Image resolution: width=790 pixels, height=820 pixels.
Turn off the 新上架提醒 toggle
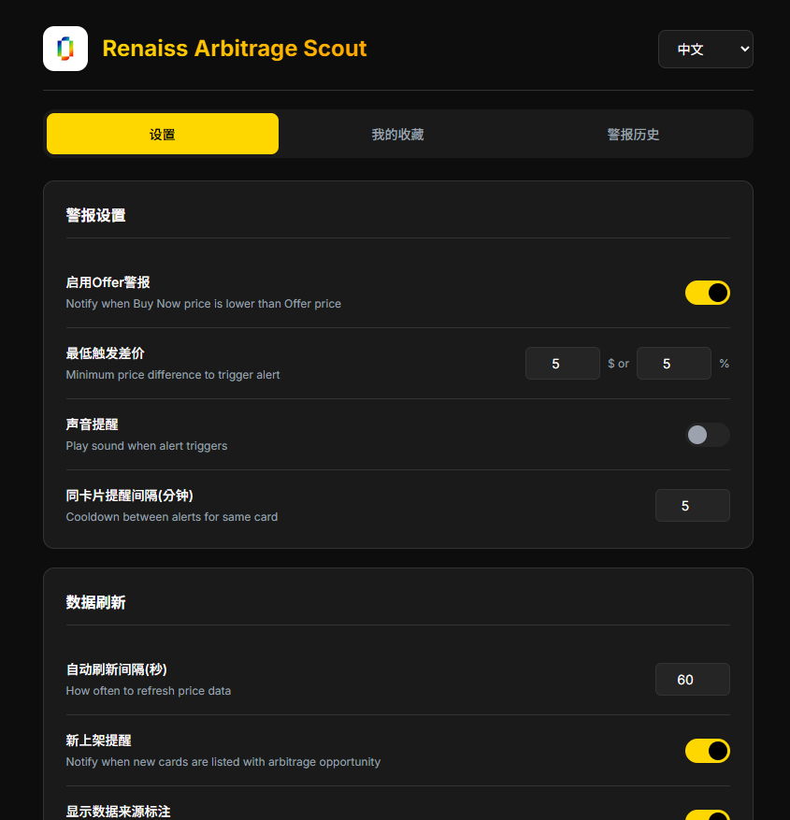[708, 751]
